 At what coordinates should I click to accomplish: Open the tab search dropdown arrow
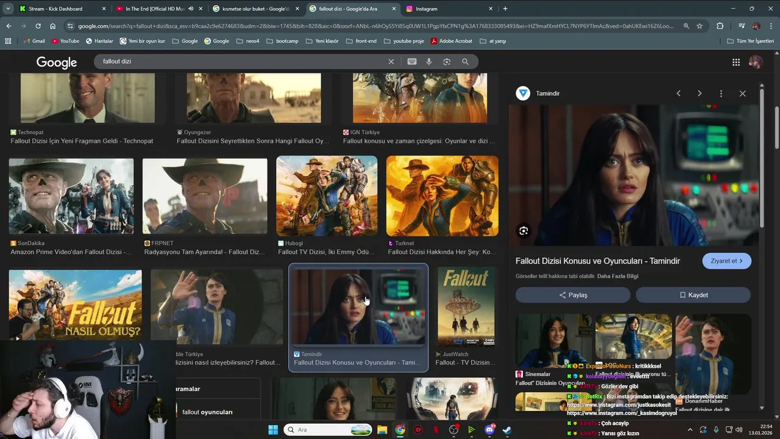point(7,9)
